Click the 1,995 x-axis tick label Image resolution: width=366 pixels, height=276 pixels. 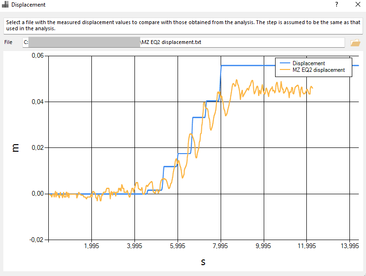pyautogui.click(x=91, y=246)
